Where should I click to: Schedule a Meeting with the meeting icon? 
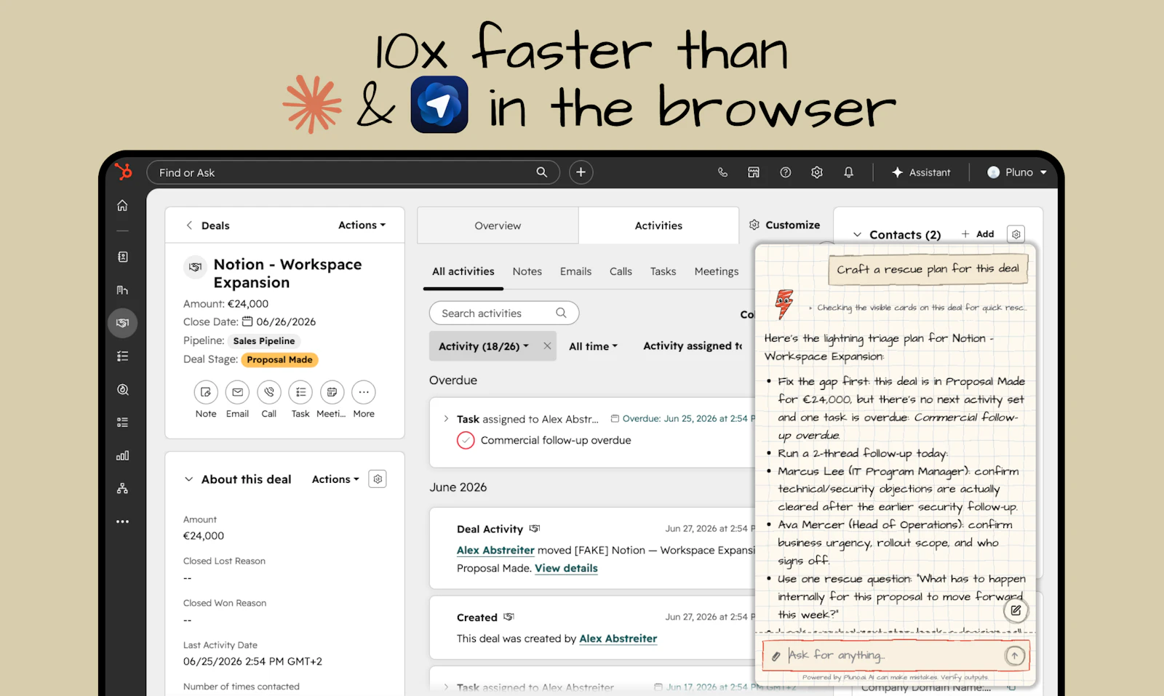pos(332,392)
